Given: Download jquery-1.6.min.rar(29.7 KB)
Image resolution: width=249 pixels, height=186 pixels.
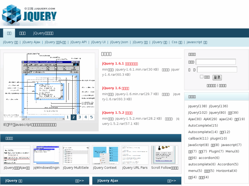Looking at the screenshot, I should click(x=137, y=94).
